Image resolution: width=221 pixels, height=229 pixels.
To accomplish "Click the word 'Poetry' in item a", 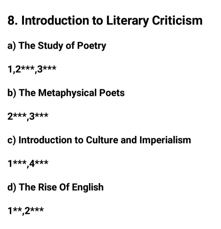I will click(91, 46).
